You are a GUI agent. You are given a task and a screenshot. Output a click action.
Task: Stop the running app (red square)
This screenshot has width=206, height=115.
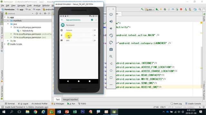coord(181,9)
